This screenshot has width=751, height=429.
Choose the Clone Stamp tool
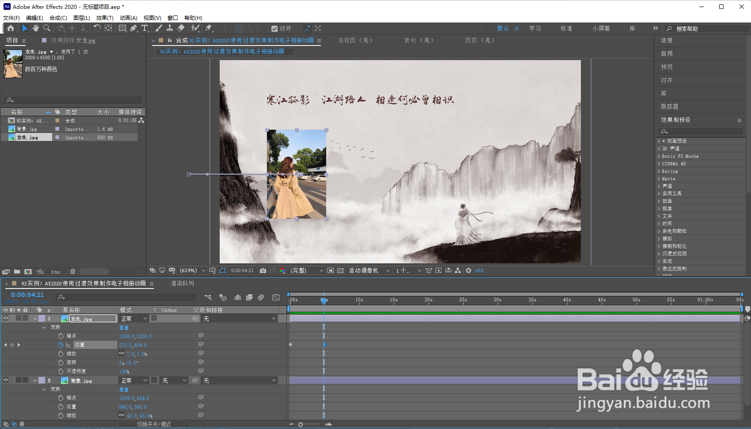pos(169,28)
